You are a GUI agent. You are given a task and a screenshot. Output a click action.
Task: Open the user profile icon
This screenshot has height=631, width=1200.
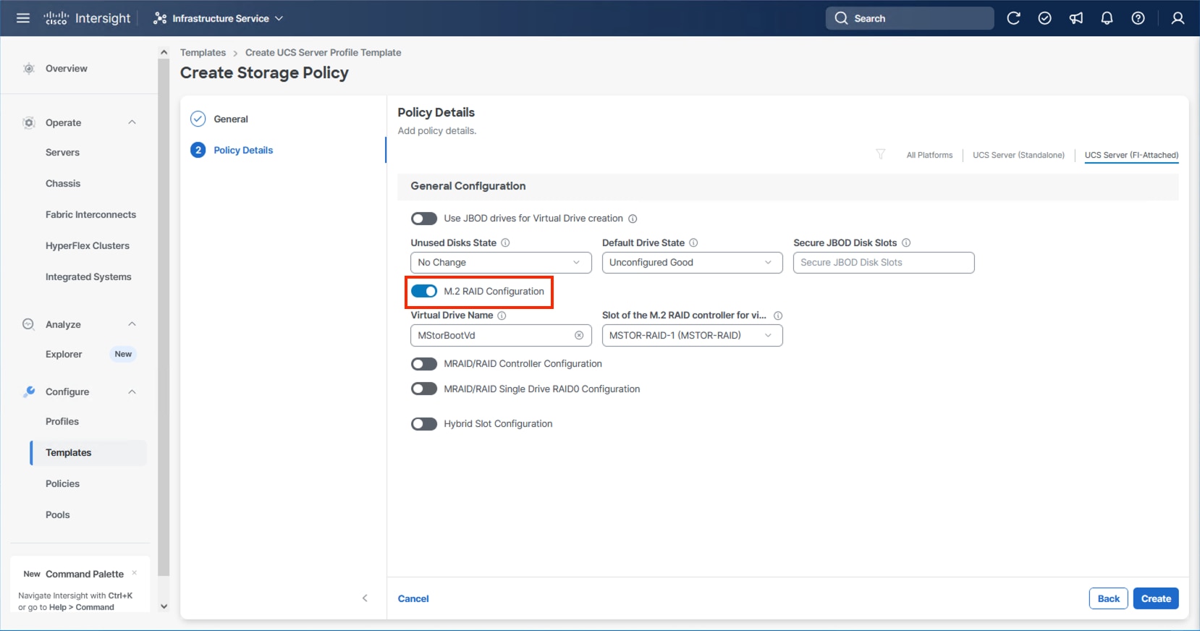pyautogui.click(x=1178, y=18)
